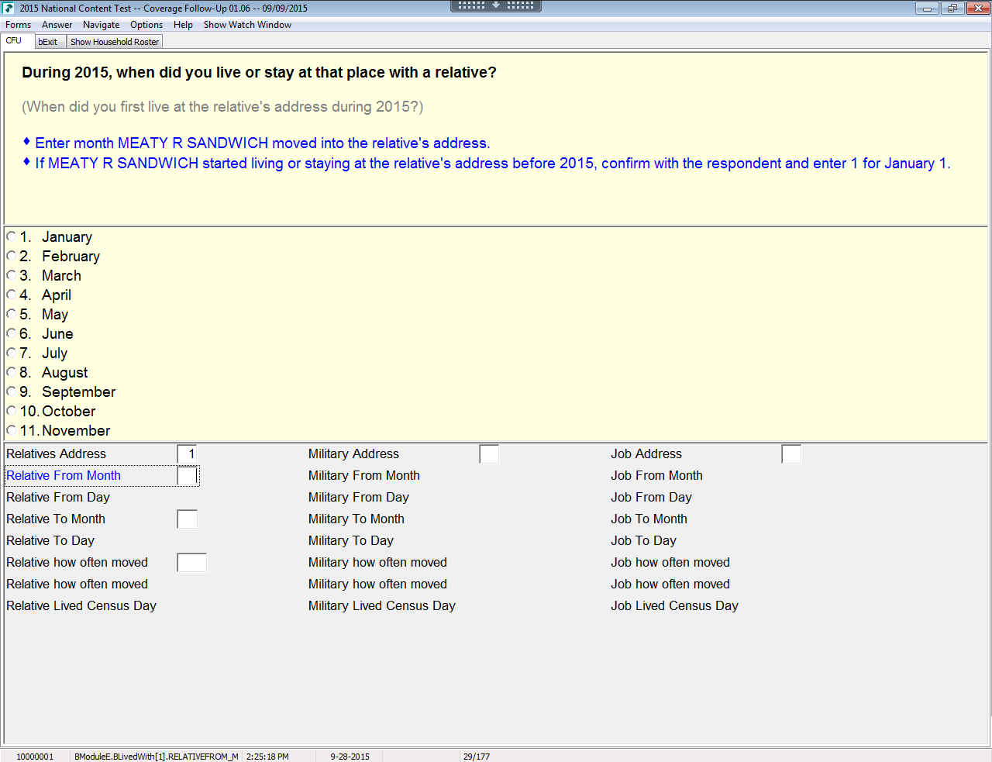
Task: Click the 'Military From Month' label
Action: (364, 476)
